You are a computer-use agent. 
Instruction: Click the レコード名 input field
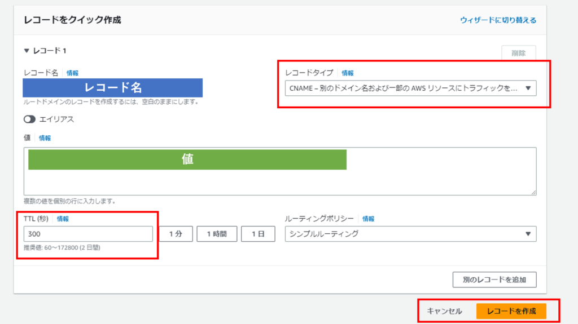[x=112, y=88]
